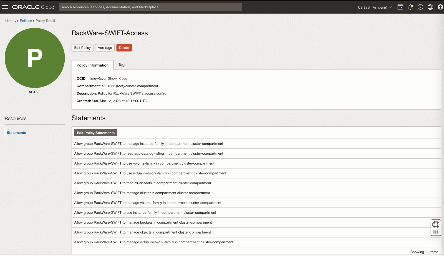
Task: Select the 'manage virtual-network-family' statement row
Action: click(256, 242)
